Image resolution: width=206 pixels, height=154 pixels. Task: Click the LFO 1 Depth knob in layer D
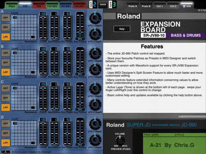(95, 124)
